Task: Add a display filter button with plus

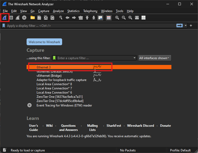Action: point(191,25)
